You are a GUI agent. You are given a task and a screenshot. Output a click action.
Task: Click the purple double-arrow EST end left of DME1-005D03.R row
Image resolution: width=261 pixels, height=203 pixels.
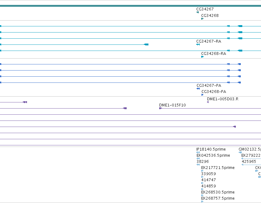tap(25, 102)
